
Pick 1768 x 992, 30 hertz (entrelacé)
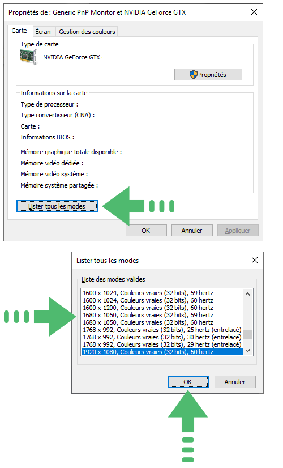pyautogui.click(x=162, y=337)
